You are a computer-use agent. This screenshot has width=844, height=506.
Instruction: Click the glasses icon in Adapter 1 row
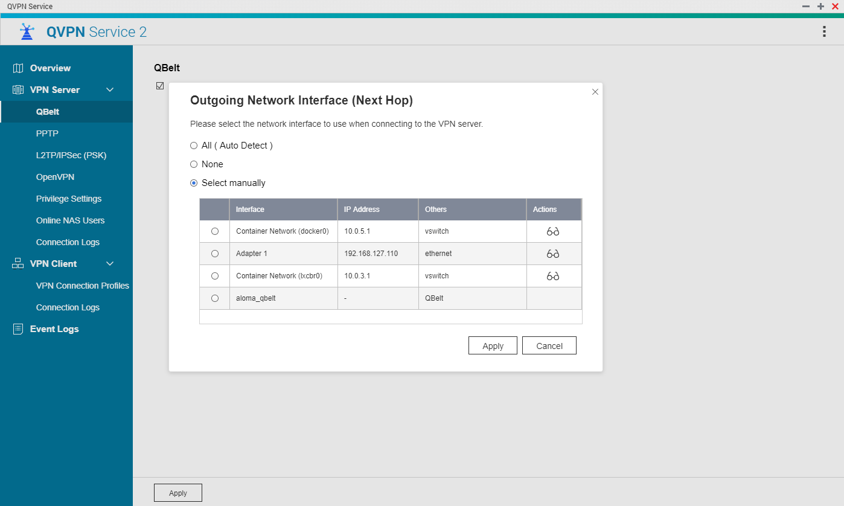553,254
